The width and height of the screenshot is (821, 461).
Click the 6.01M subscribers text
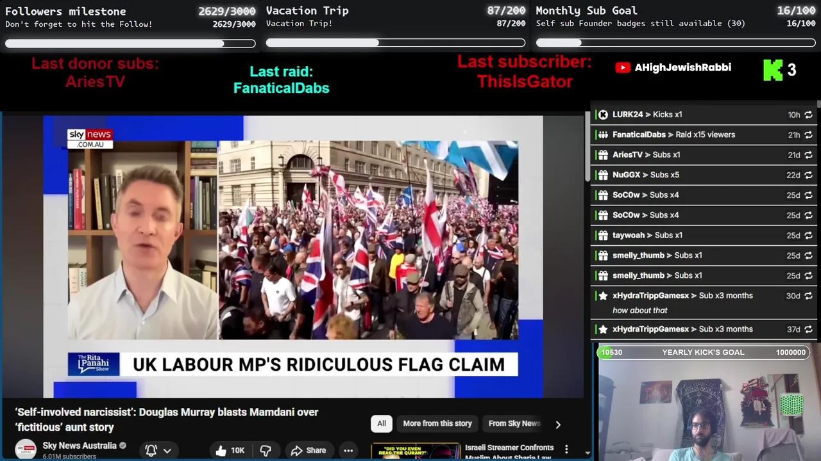(x=69, y=457)
